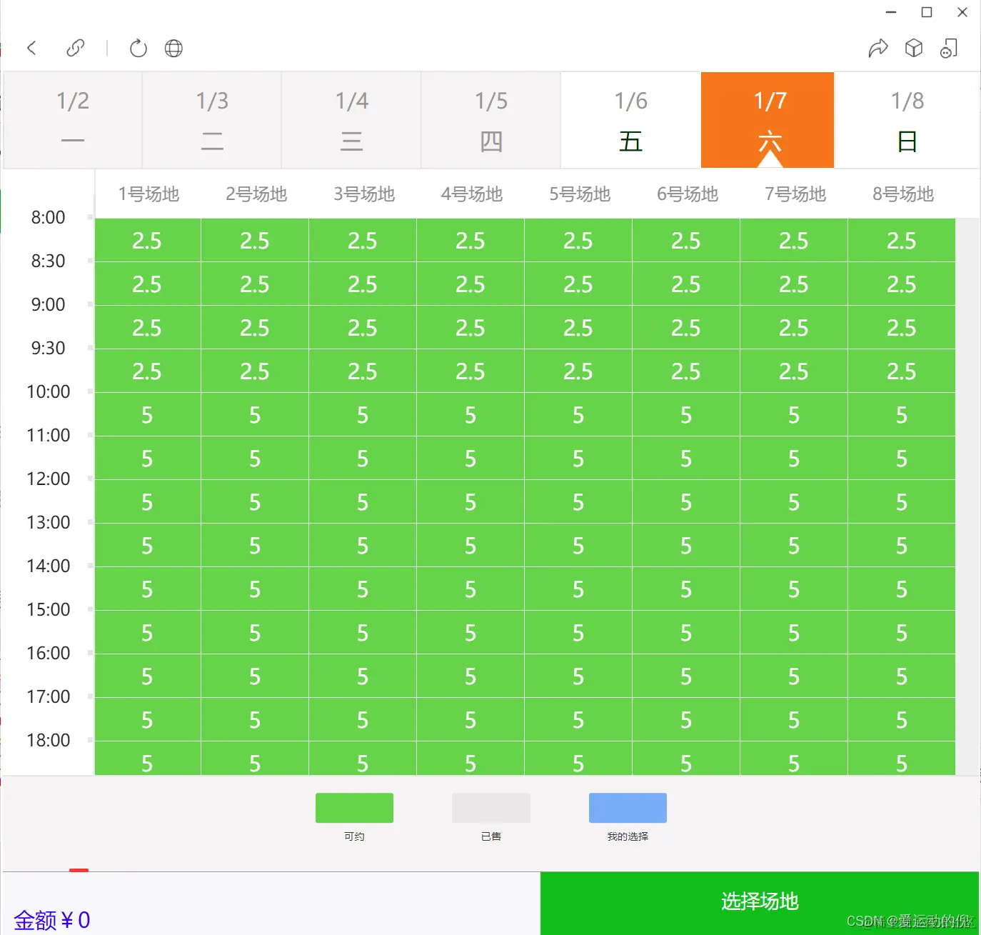Book 5号场地 slot at 8:30
This screenshot has height=935, width=981.
pyautogui.click(x=578, y=284)
